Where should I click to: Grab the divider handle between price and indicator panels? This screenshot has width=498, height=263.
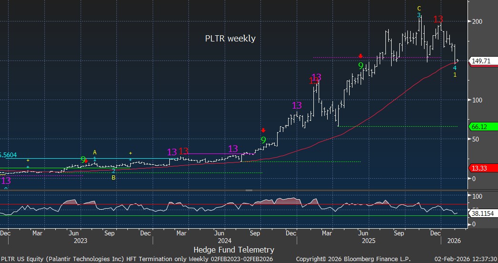(x=249, y=190)
